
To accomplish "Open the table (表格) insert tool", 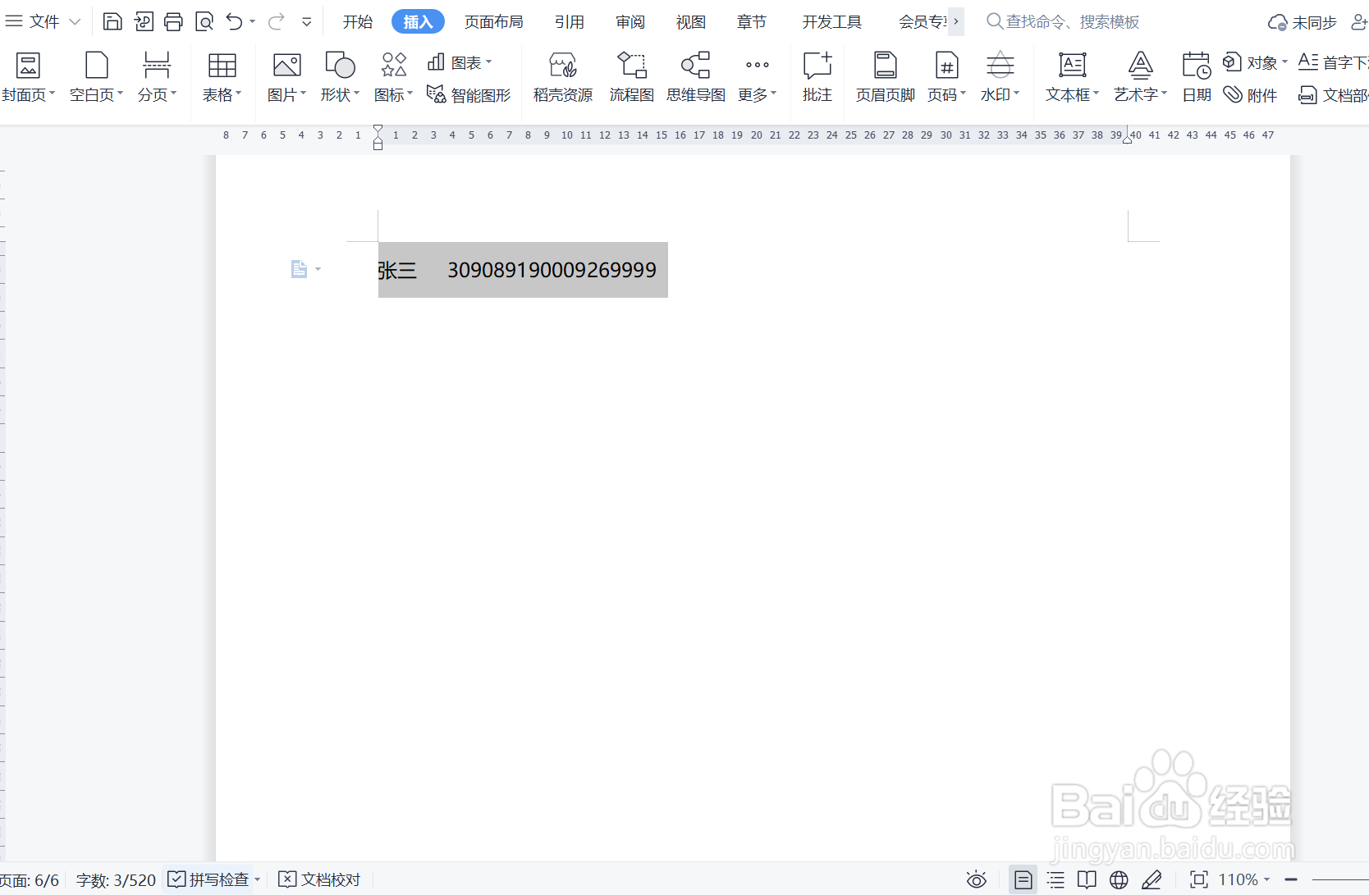I will (222, 77).
